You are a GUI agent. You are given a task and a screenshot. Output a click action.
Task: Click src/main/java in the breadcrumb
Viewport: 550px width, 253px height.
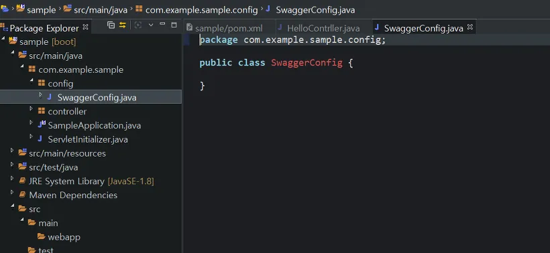click(x=101, y=10)
